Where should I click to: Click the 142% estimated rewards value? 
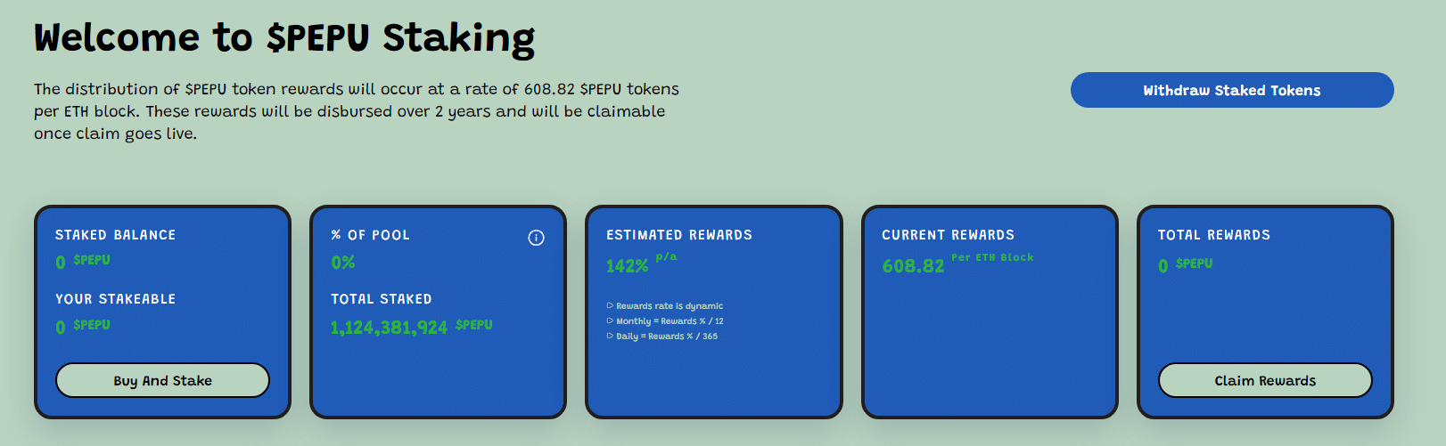click(x=627, y=266)
